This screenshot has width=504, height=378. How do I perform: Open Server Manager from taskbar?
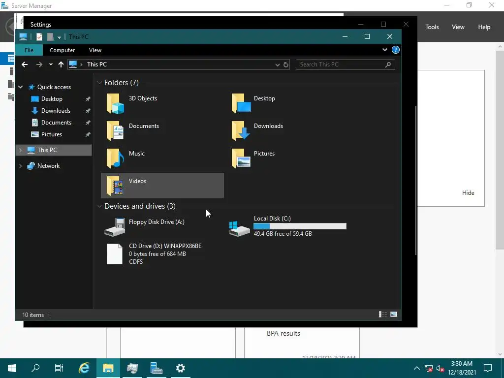tap(156, 368)
